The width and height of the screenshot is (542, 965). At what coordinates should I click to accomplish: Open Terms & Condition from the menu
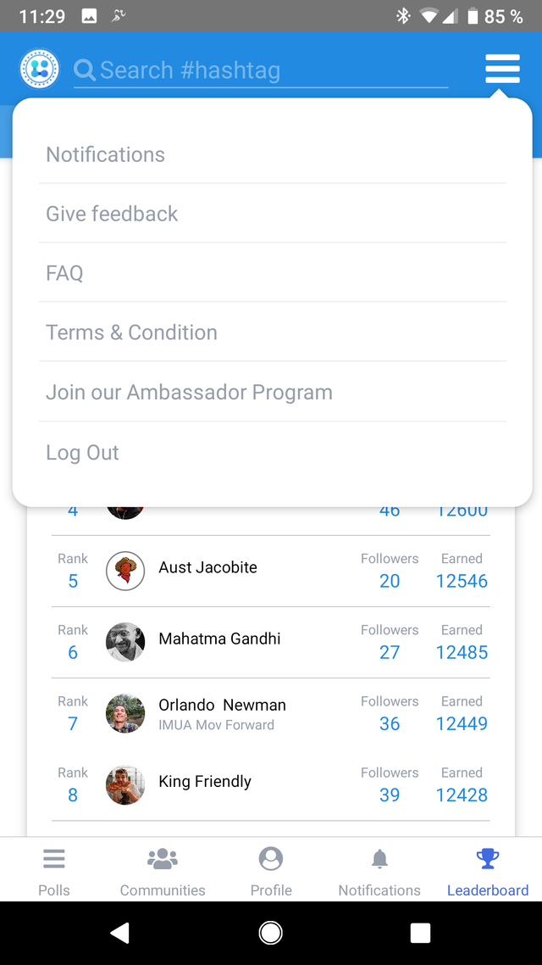pyautogui.click(x=131, y=332)
